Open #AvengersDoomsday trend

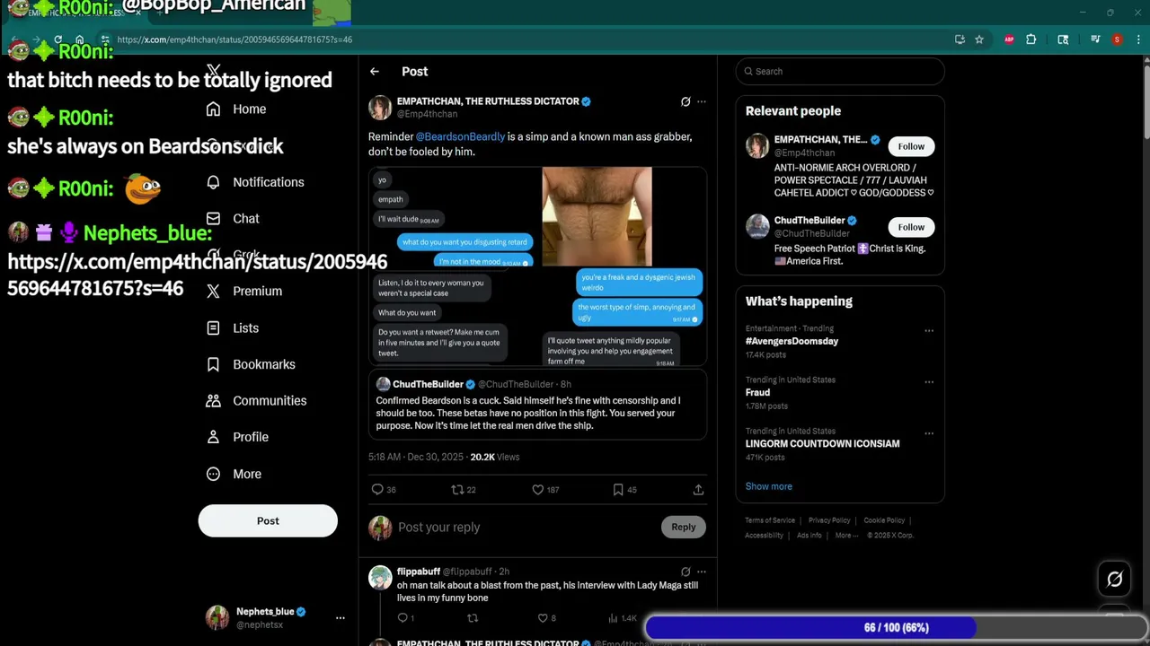click(x=792, y=342)
